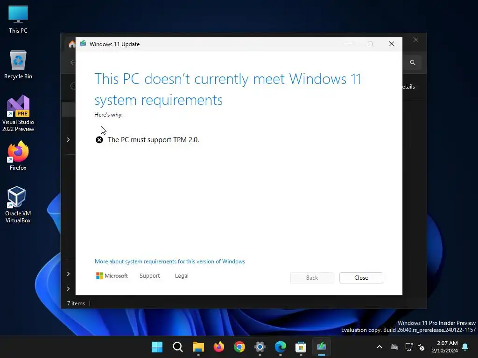Open More about system requirements link
478x358 pixels.
(x=170, y=262)
